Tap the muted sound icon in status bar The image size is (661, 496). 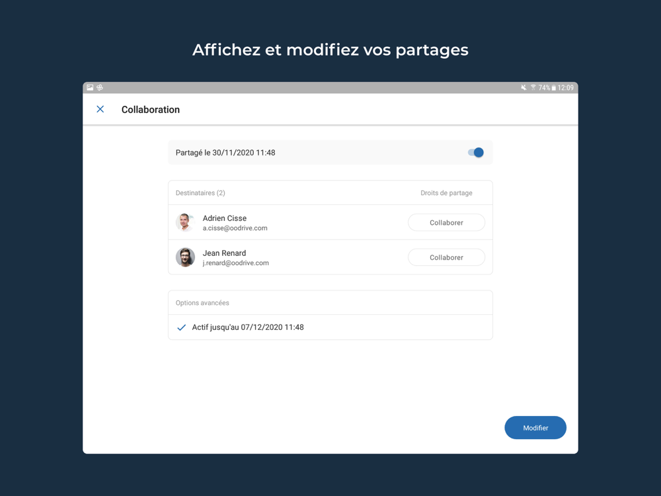(x=524, y=87)
